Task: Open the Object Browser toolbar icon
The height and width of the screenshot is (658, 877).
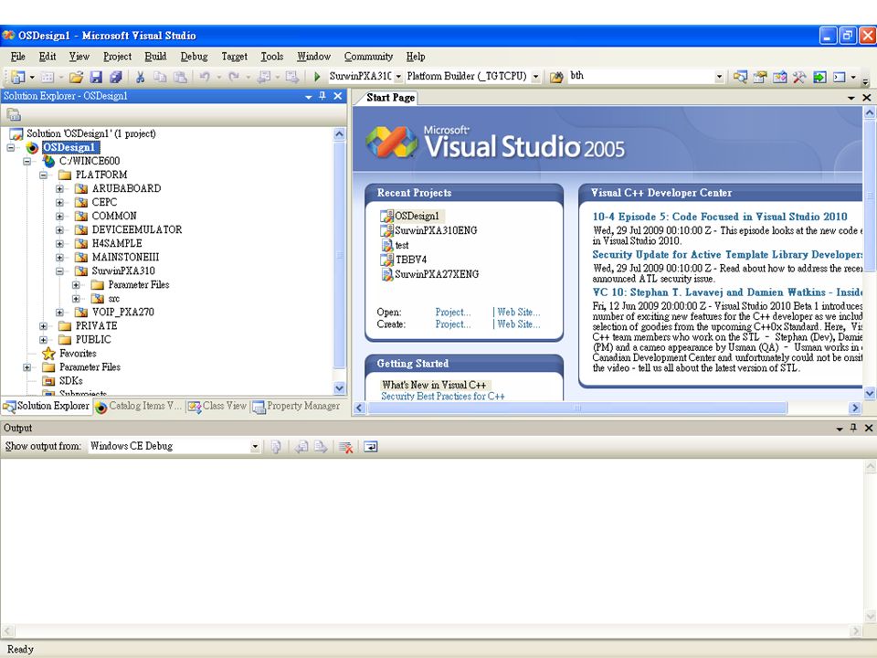Action: point(779,77)
